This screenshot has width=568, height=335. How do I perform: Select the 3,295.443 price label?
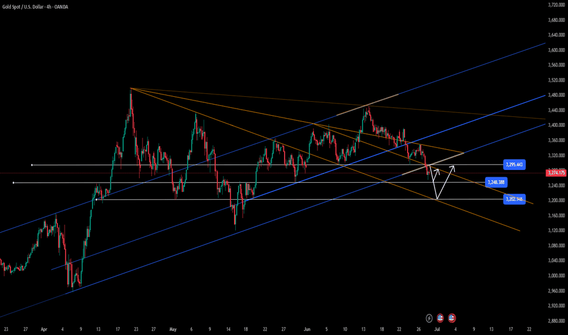(514, 165)
